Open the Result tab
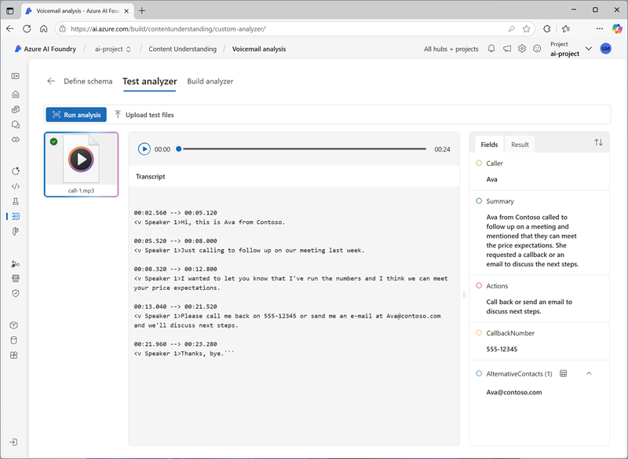This screenshot has width=628, height=459. (x=520, y=145)
